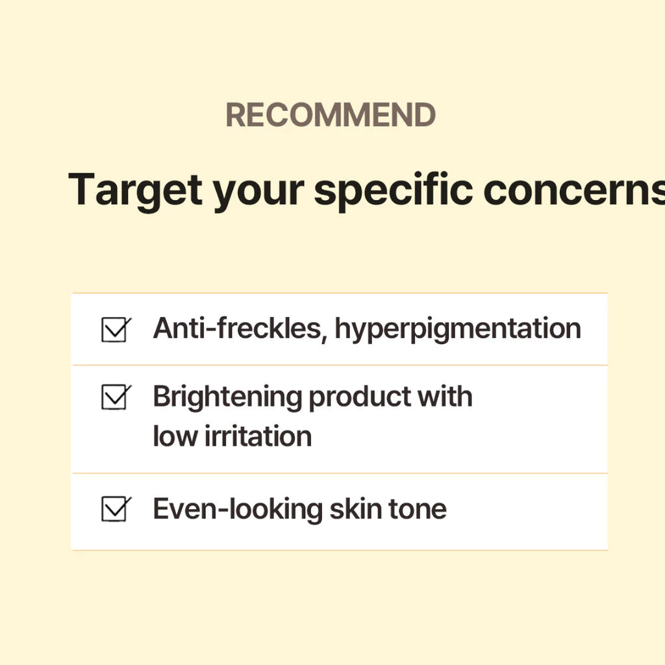Image resolution: width=665 pixels, height=665 pixels.
Task: Click the 'Even-looking skin tone' label
Action: coord(299,509)
